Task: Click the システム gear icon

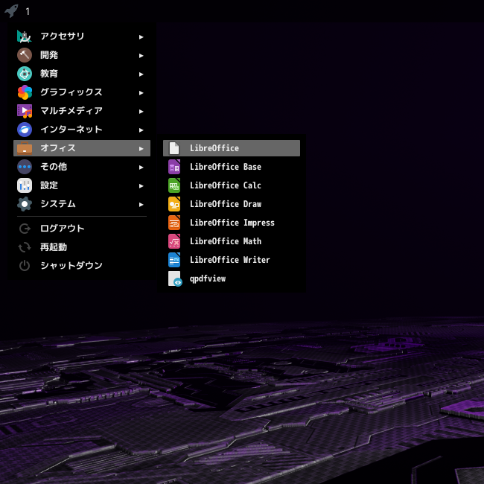Action: 25,204
